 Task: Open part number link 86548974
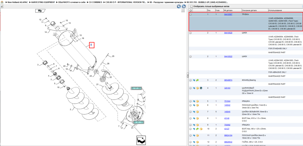tap(228, 80)
